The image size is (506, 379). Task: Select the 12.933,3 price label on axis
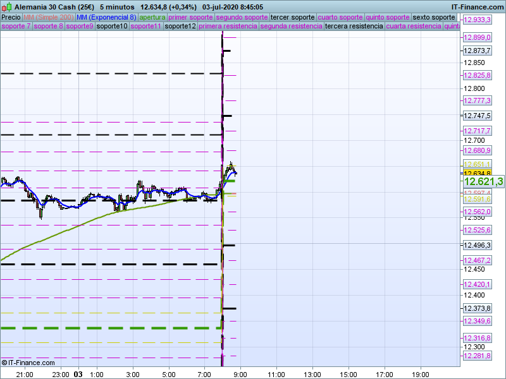pyautogui.click(x=477, y=20)
